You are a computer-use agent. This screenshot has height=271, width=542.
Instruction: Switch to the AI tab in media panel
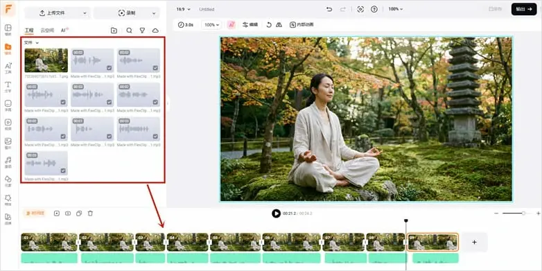(64, 30)
